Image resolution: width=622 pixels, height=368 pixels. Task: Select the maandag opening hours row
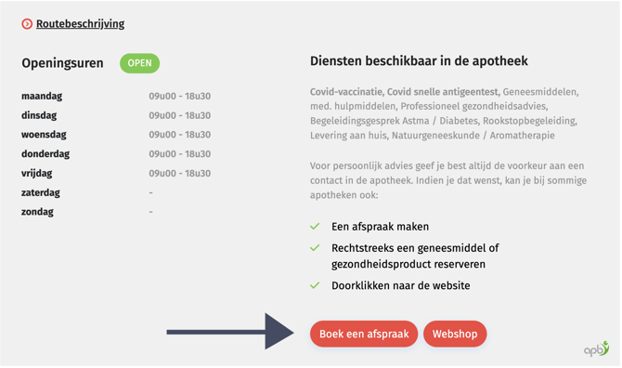116,96
